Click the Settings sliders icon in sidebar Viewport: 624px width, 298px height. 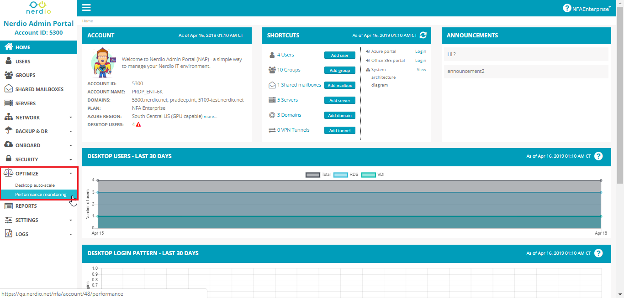tap(8, 220)
